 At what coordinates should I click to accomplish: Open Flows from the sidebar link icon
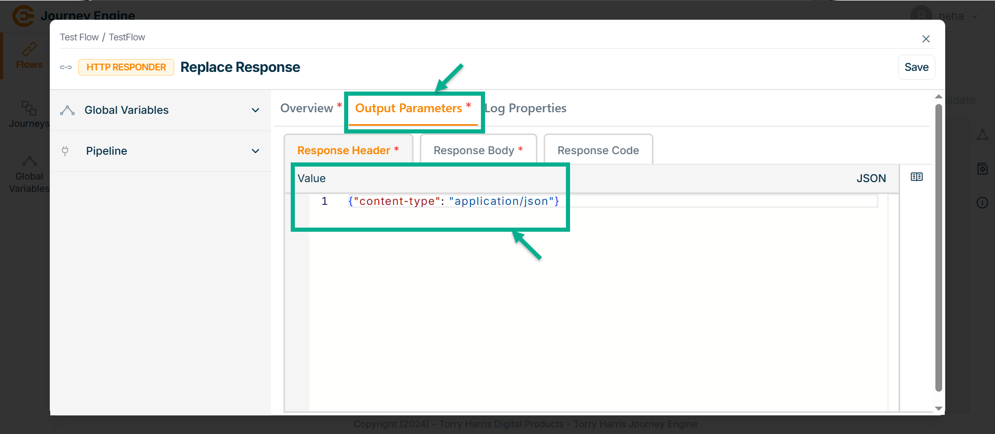pyautogui.click(x=29, y=50)
